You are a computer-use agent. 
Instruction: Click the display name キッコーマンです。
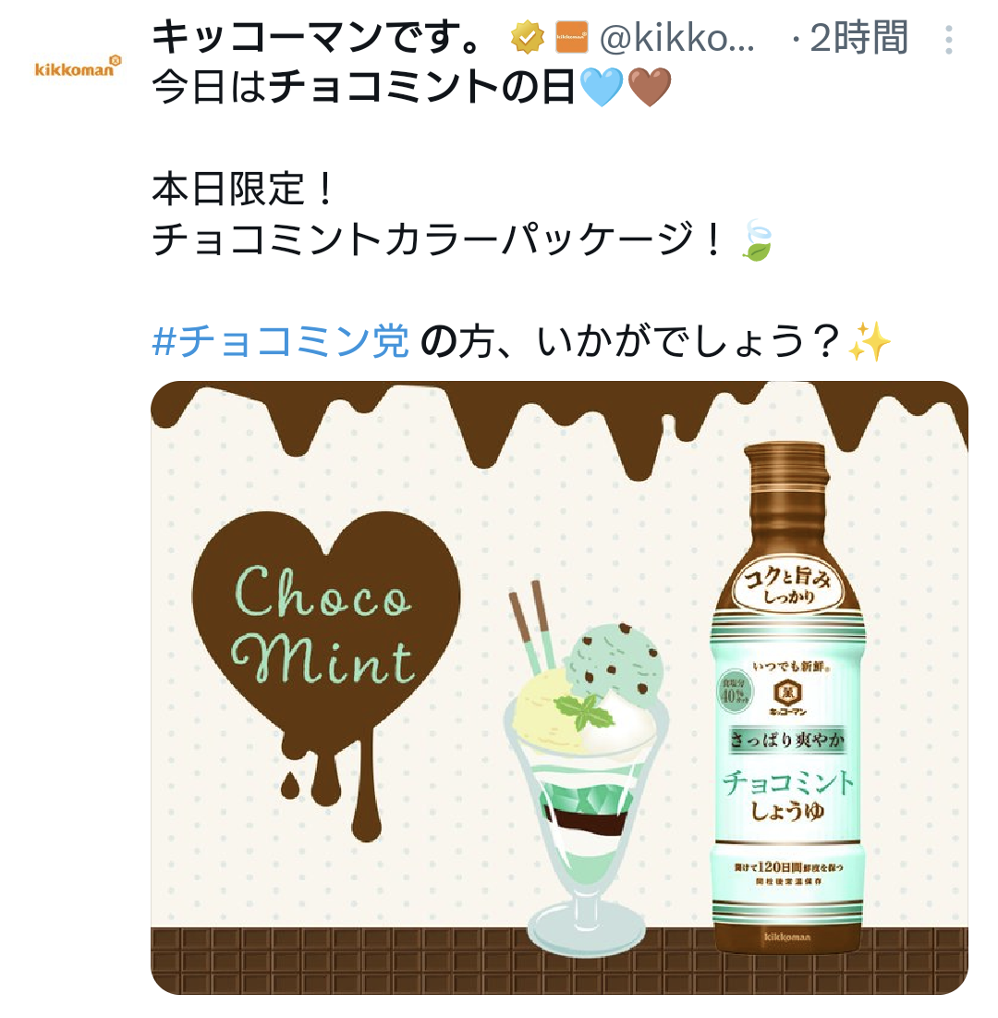(x=317, y=37)
